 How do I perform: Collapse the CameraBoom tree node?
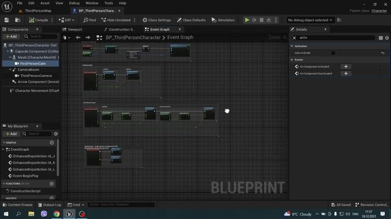click(x=10, y=70)
